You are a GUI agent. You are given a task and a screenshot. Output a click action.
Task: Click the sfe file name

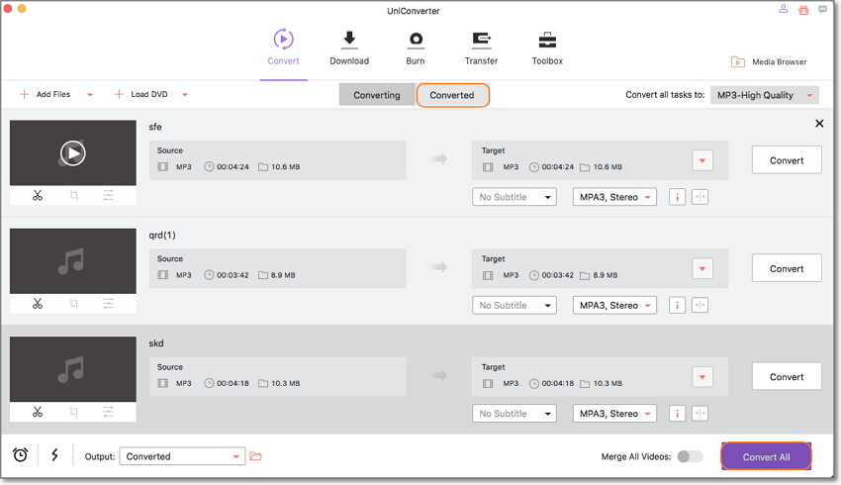(x=155, y=127)
